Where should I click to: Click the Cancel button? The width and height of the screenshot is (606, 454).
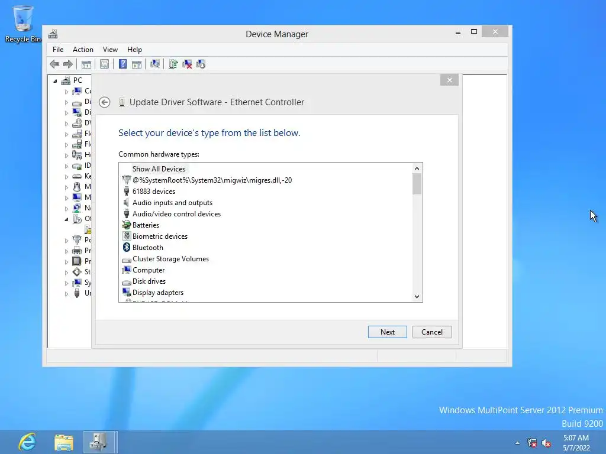pos(431,332)
